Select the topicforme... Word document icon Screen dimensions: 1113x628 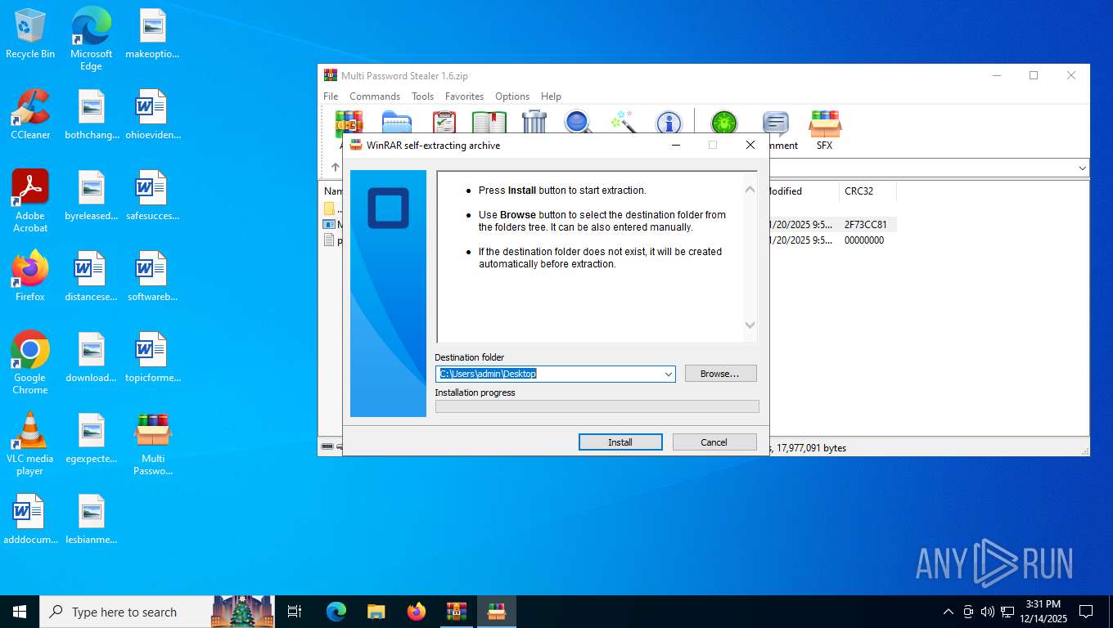pos(153,357)
